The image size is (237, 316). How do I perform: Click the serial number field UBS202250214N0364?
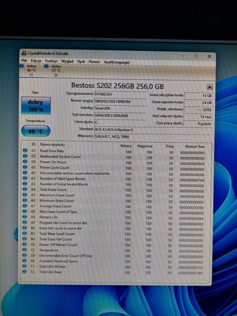point(121,102)
